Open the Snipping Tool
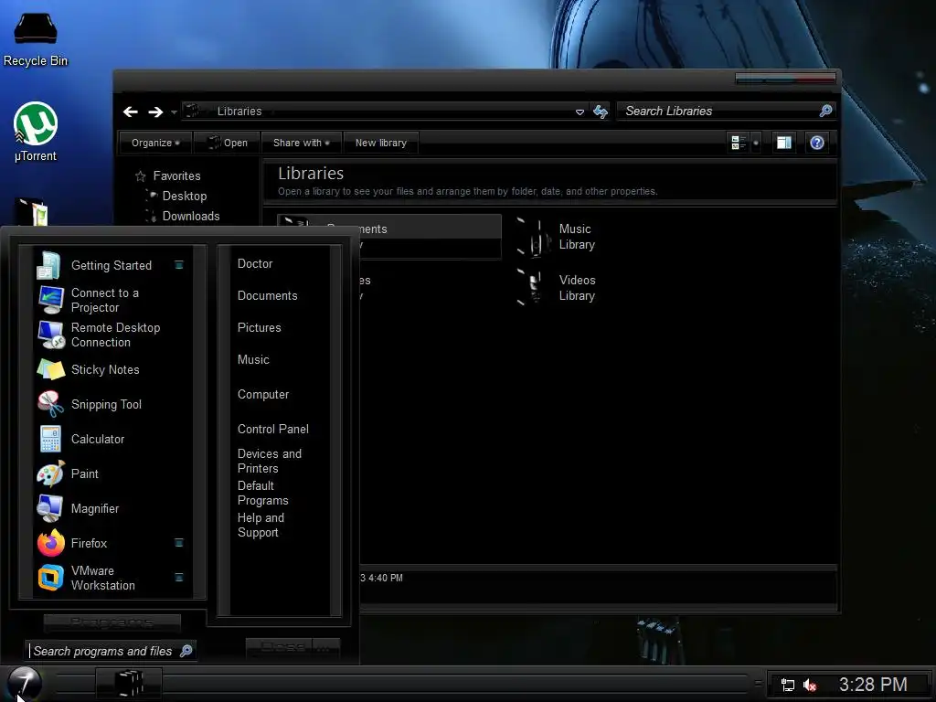The width and height of the screenshot is (936, 702). click(x=111, y=404)
